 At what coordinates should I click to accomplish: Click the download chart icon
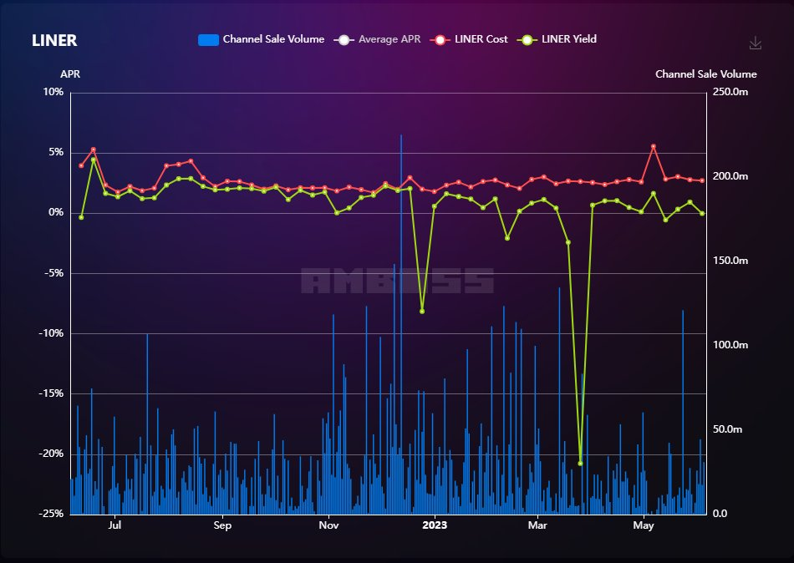point(755,43)
